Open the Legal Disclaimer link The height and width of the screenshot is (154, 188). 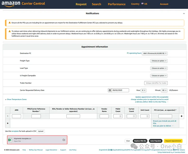pyautogui.click(x=51, y=150)
